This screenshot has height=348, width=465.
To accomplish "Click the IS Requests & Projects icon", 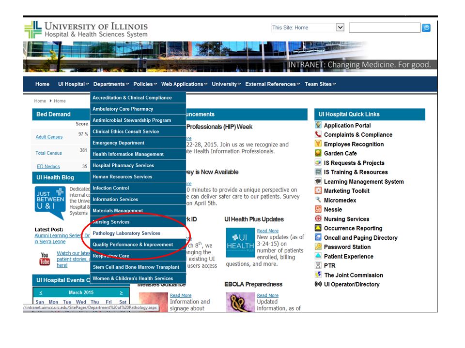I will click(x=318, y=162).
